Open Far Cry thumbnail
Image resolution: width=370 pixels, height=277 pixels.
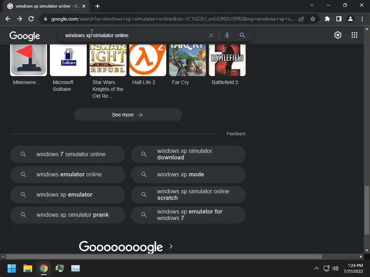tap(188, 60)
